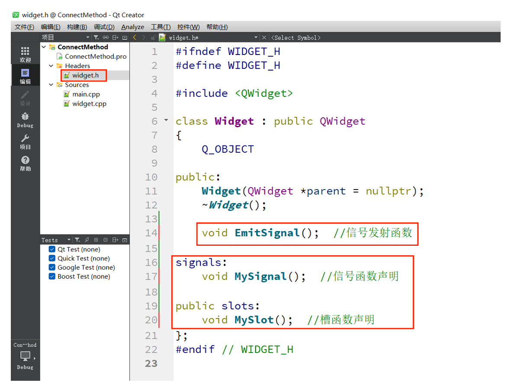Image resolution: width=511 pixels, height=389 pixels.
Task: Switch to Debug mode in sidebar
Action: coord(25,120)
